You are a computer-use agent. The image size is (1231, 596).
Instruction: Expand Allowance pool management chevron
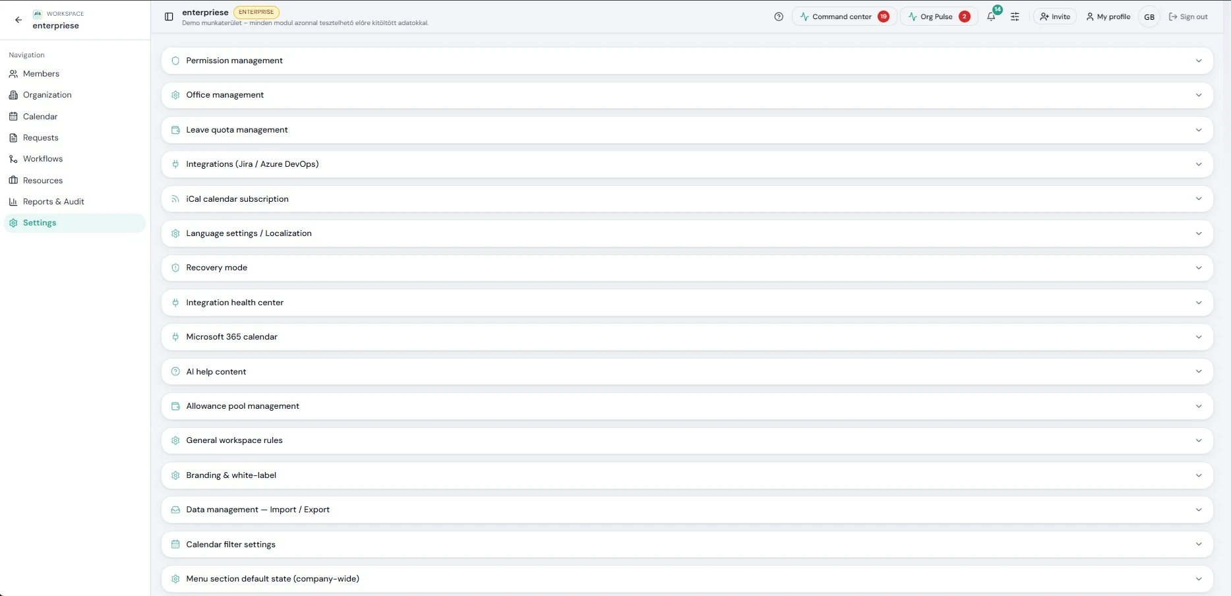[x=1199, y=406]
